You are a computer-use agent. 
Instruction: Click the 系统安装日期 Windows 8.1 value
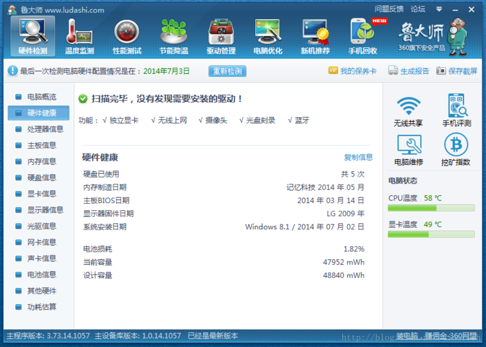(305, 227)
